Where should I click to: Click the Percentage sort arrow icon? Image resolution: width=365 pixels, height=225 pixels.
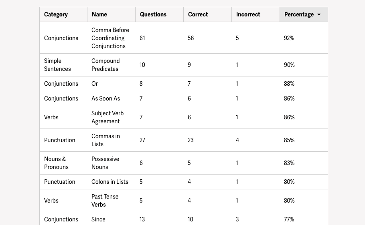(x=319, y=14)
